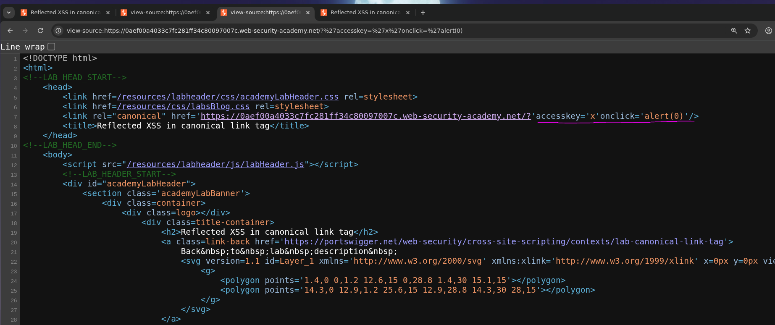Screen dimensions: 775x325
Task: Switch to last Reflected XSS in canonical tab
Action: click(365, 13)
